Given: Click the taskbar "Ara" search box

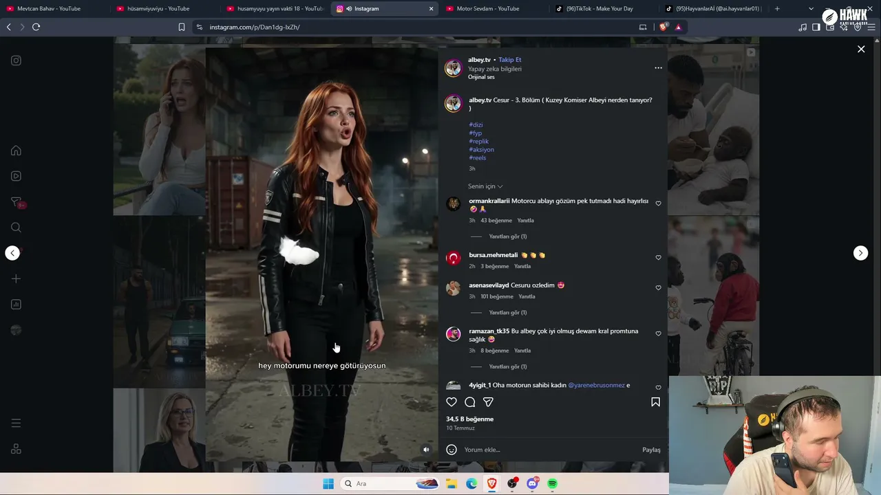Looking at the screenshot, I should [391, 483].
